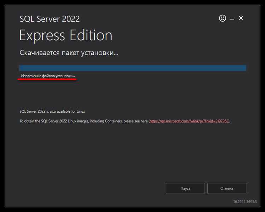The width and height of the screenshot is (265, 212).
Task: Select the 'Извлечение файлов установки...' status text
Action: coord(48,76)
